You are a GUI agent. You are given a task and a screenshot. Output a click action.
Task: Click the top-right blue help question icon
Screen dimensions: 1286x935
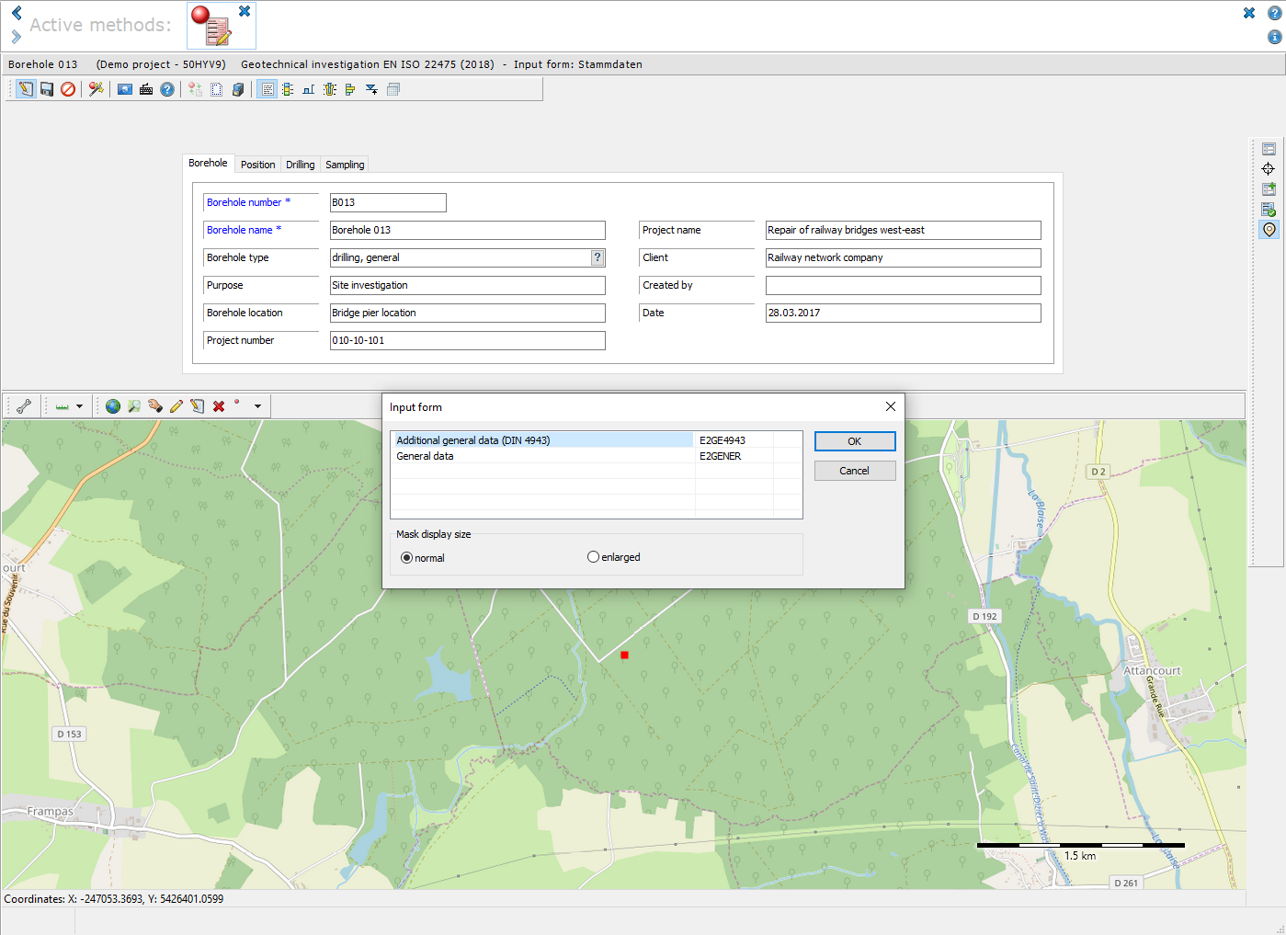click(x=1274, y=14)
